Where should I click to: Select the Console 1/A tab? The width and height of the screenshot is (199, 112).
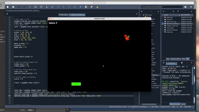coord(171,63)
